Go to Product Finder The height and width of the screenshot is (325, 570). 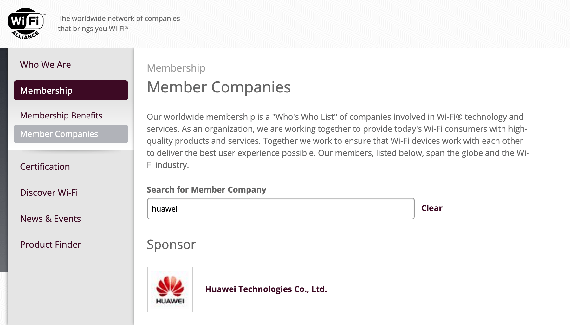click(x=50, y=245)
